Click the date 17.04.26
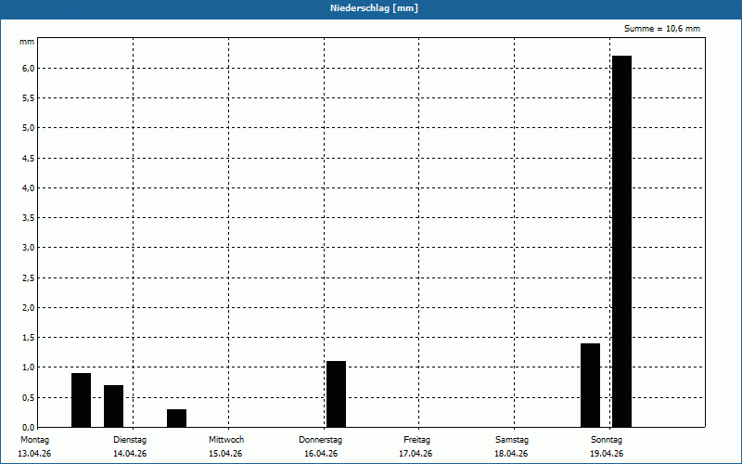This screenshot has height=464, width=742. pos(416,454)
